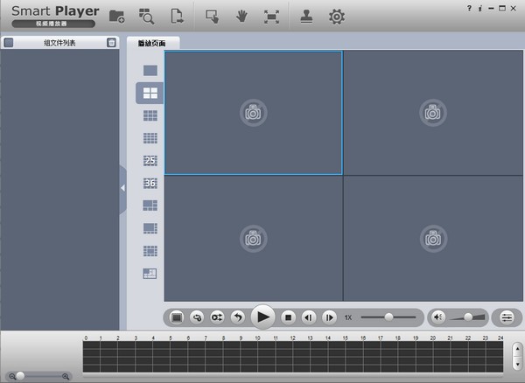Switch to single-window layout
This screenshot has width=525, height=383.
pos(150,70)
